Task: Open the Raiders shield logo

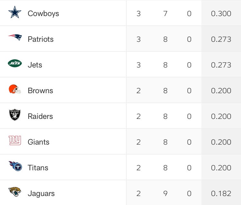Action: [15, 115]
